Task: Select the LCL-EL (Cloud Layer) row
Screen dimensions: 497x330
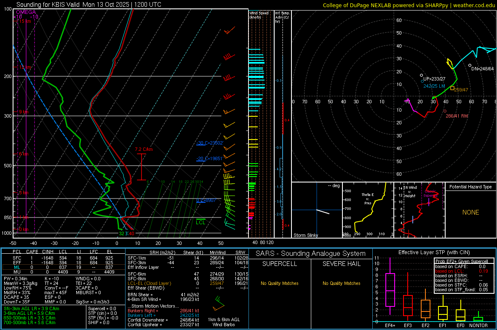Action: (x=187, y=283)
